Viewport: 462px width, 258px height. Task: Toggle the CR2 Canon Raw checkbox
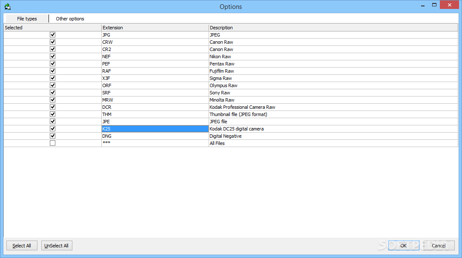52,49
